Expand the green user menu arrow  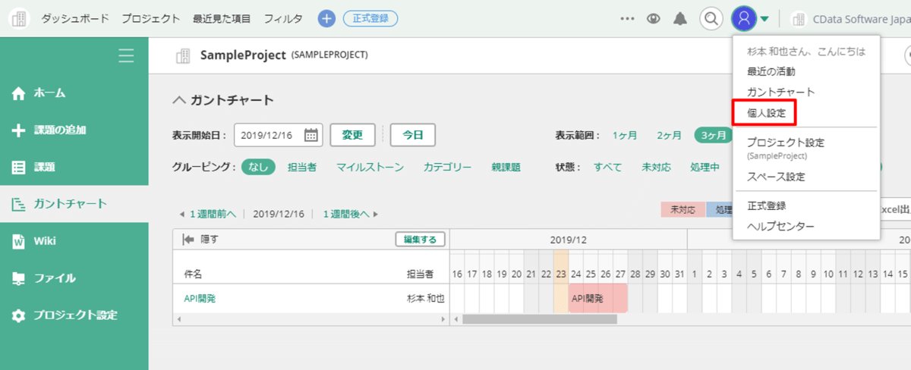(x=765, y=19)
